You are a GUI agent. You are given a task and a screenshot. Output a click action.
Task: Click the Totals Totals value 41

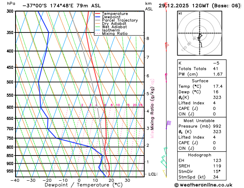216,69
